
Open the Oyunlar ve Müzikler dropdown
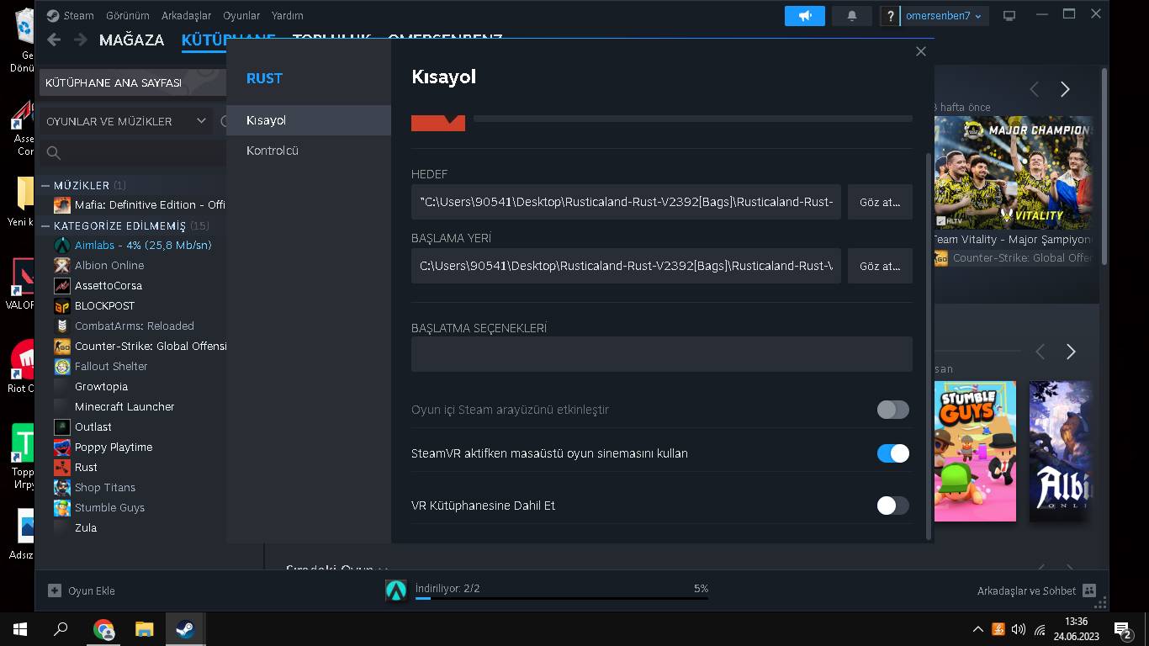pos(126,121)
